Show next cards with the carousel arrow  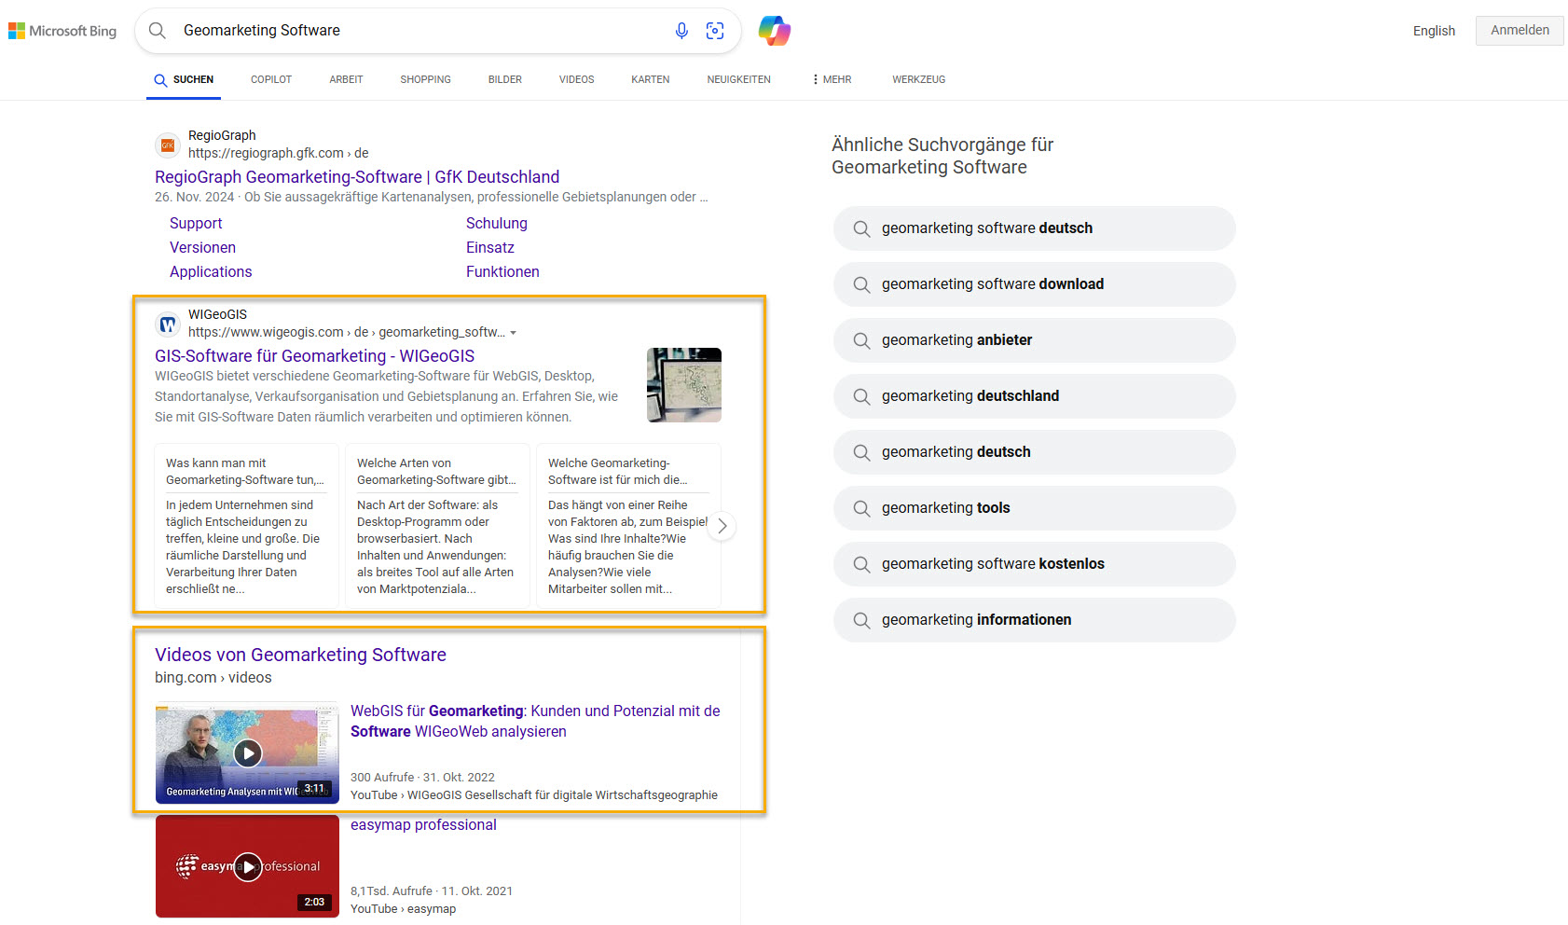(722, 526)
